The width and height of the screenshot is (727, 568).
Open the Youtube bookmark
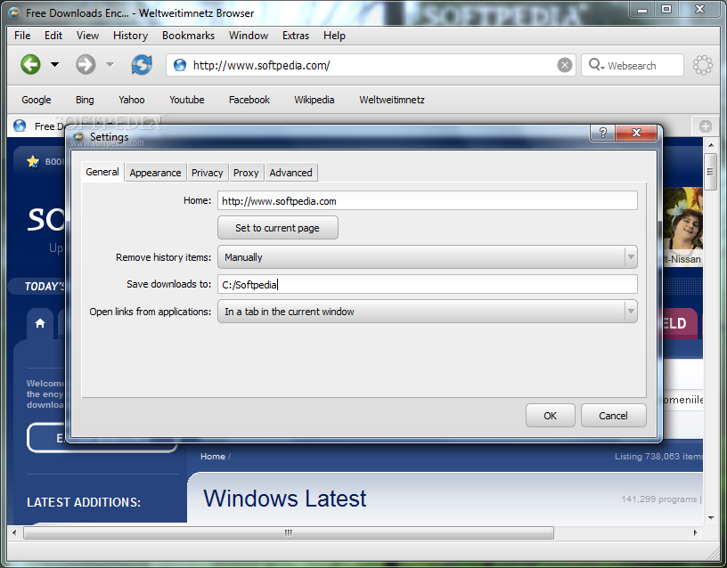(x=187, y=100)
